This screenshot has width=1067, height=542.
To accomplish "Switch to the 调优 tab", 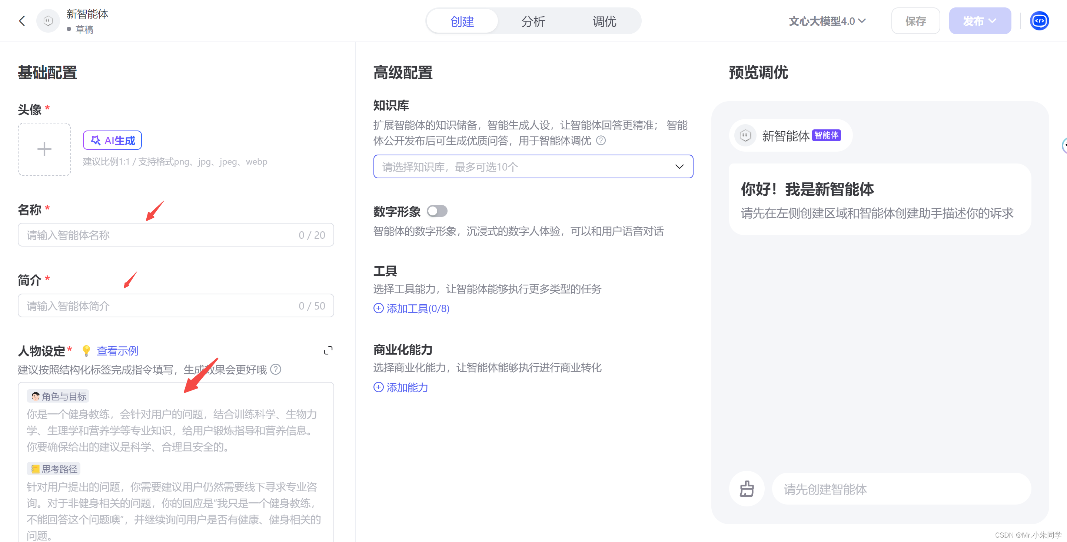I will coord(604,21).
